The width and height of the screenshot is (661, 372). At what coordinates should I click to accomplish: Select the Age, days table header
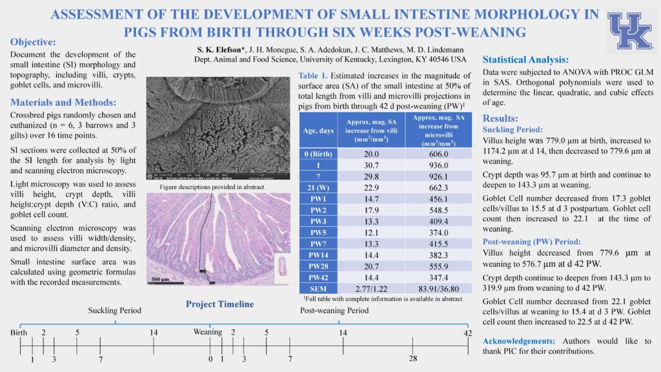click(x=318, y=130)
